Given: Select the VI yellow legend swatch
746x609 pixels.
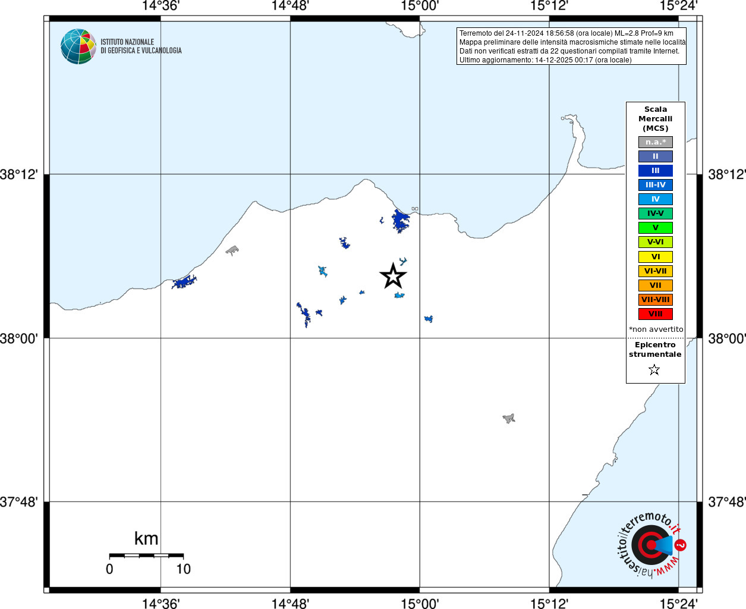Looking at the screenshot, I should coord(656,257).
